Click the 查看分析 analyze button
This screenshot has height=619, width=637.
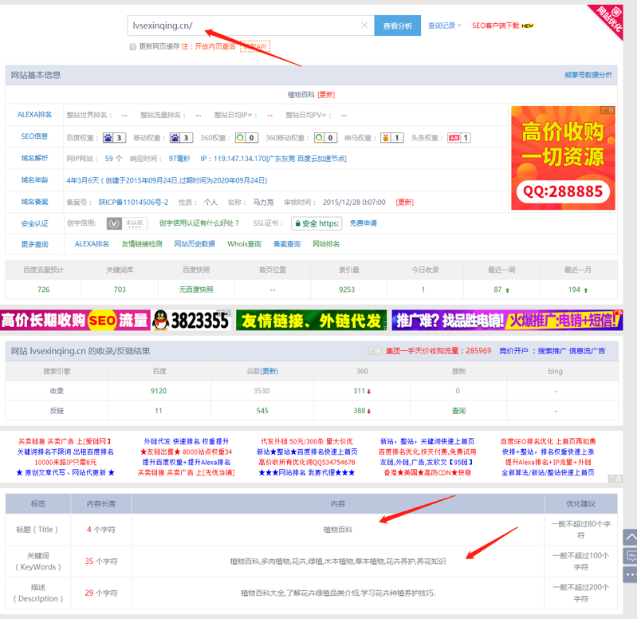pyautogui.click(x=397, y=26)
